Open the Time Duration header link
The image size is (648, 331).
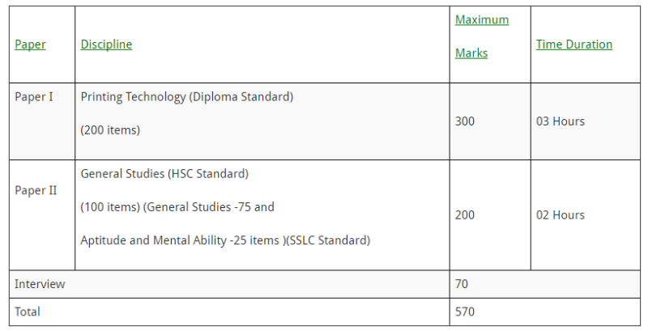pyautogui.click(x=574, y=45)
